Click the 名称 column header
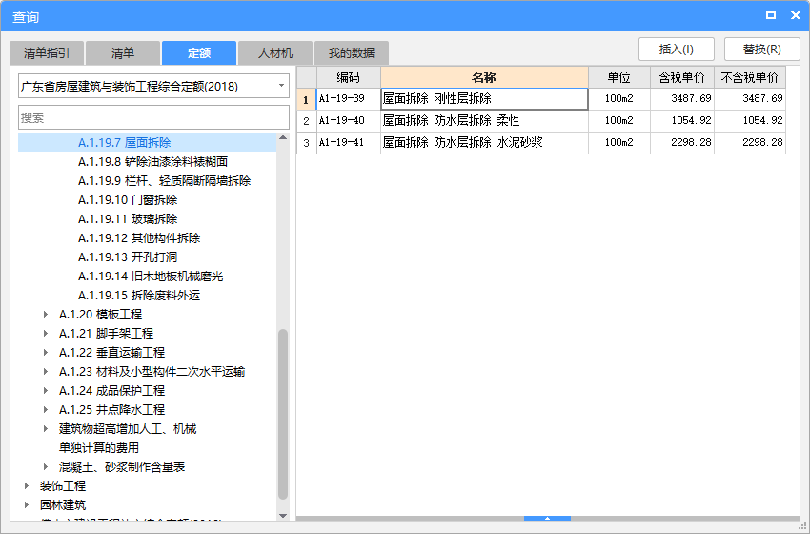 484,77
